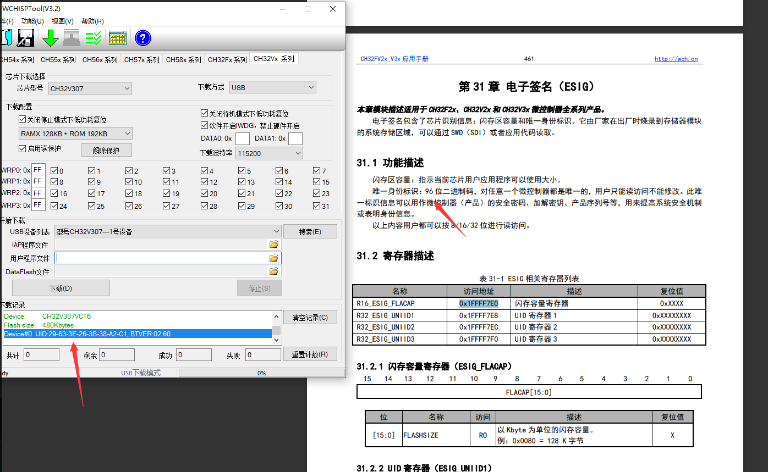Viewport: 768px width, 472px height.
Task: Click the download progress bar showing 0%
Action: [261, 373]
